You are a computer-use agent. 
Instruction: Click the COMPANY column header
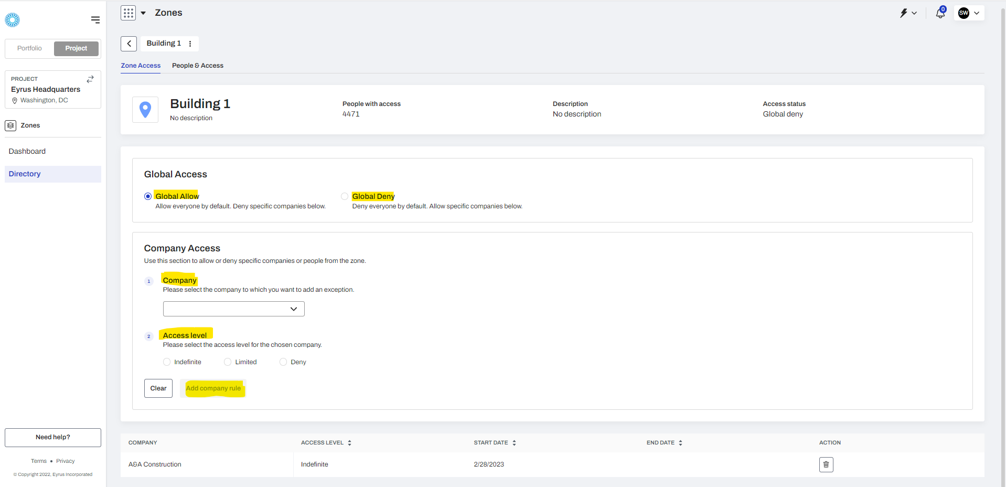click(x=143, y=443)
